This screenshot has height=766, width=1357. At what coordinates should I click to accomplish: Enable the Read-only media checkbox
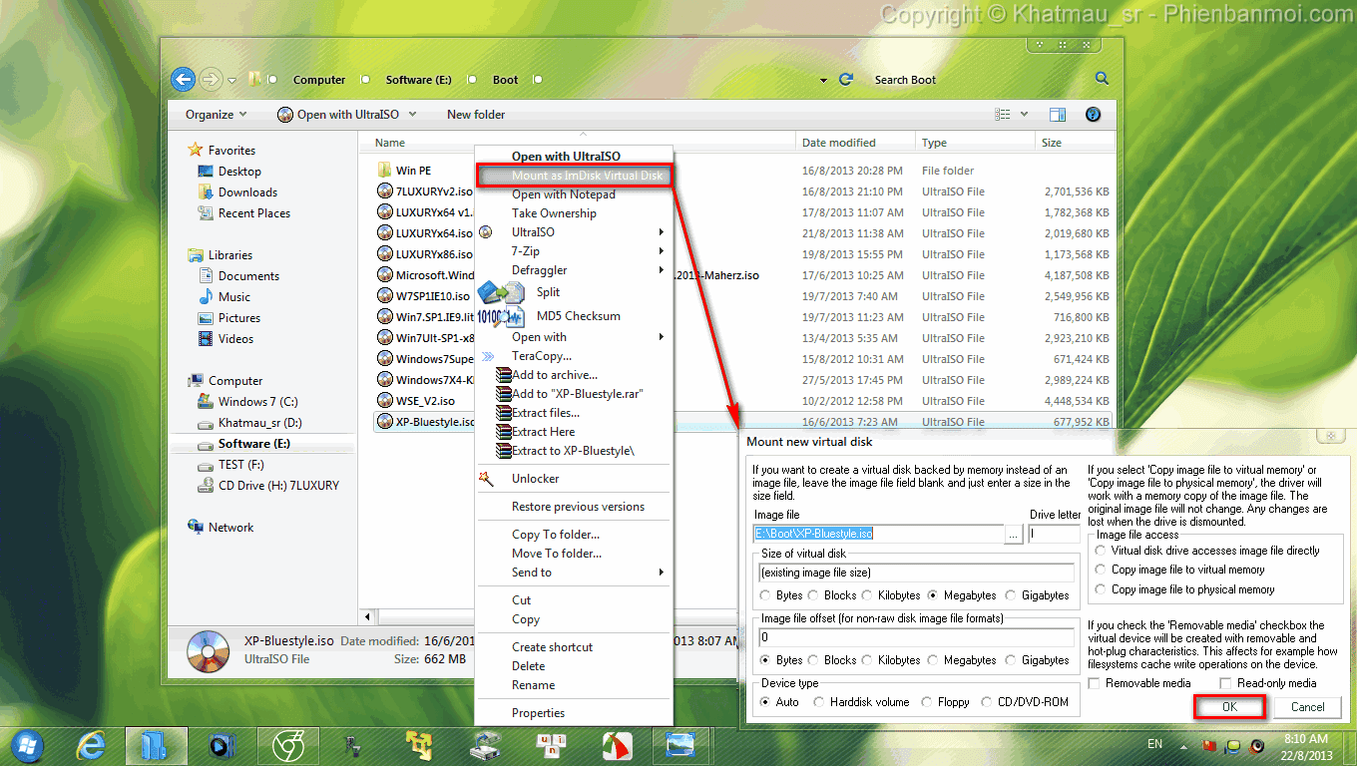[1226, 683]
